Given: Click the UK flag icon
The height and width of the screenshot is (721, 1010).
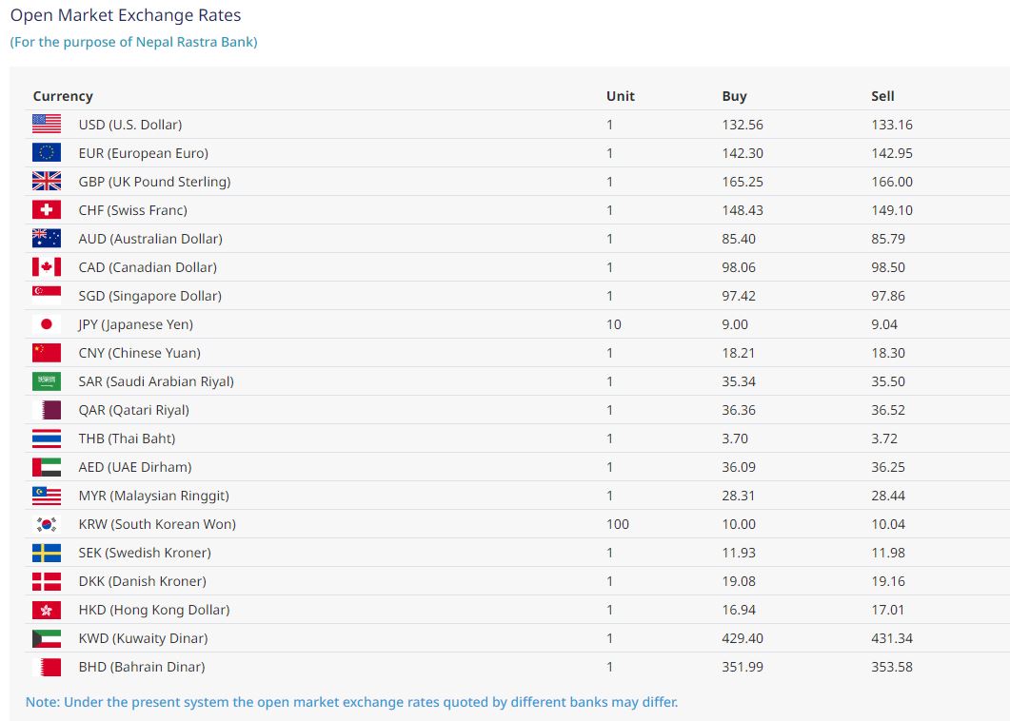Looking at the screenshot, I should pyautogui.click(x=47, y=181).
